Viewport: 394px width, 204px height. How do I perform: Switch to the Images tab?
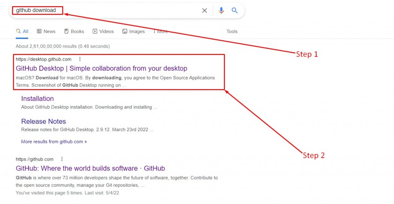(x=134, y=31)
